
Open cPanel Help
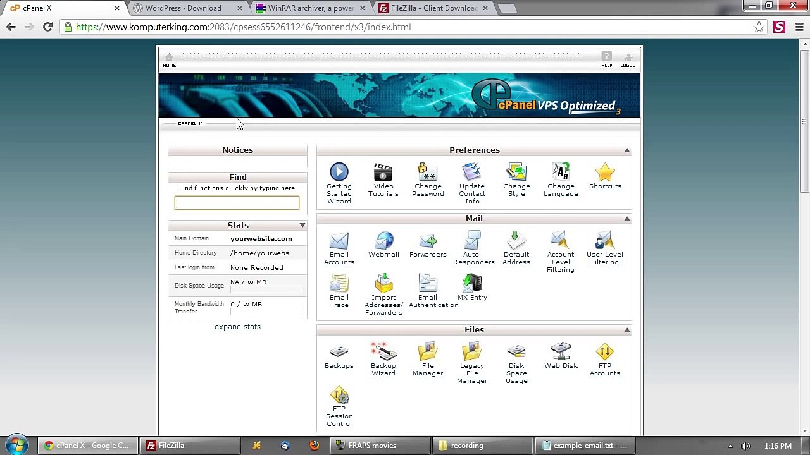(x=606, y=59)
